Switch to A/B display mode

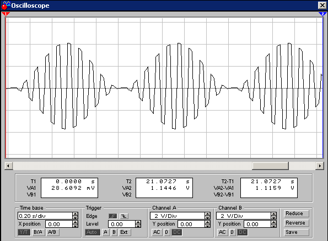52,232
